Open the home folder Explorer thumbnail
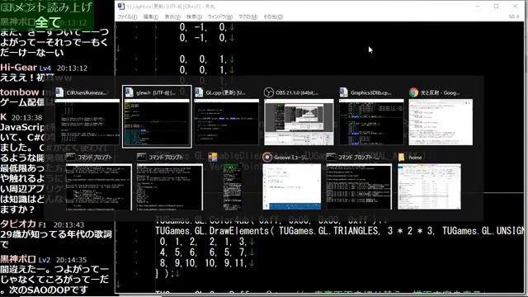This screenshot has width=528, height=297. [x=429, y=186]
